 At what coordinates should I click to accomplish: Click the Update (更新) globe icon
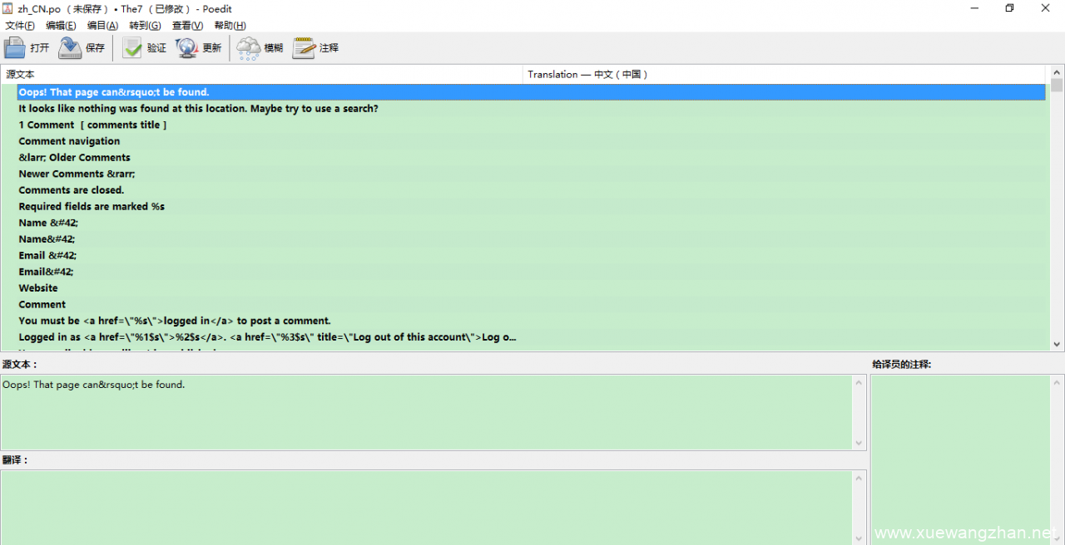pyautogui.click(x=186, y=48)
